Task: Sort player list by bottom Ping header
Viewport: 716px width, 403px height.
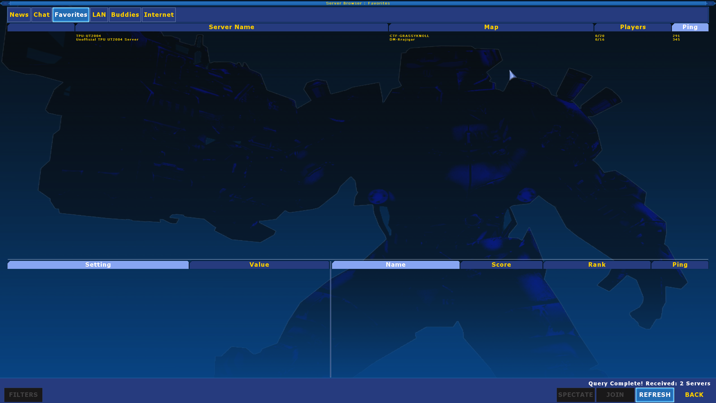Action: 680,265
